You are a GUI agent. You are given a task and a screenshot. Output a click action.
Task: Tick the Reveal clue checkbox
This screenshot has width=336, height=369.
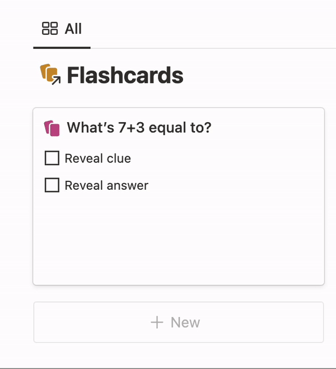[52, 158]
